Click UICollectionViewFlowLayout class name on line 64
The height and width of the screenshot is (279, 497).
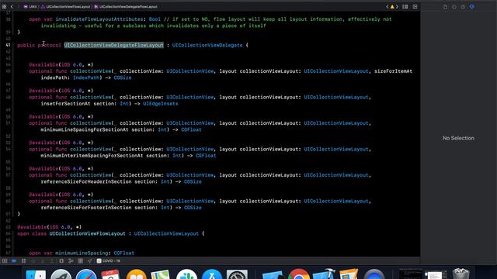[x=88, y=234]
